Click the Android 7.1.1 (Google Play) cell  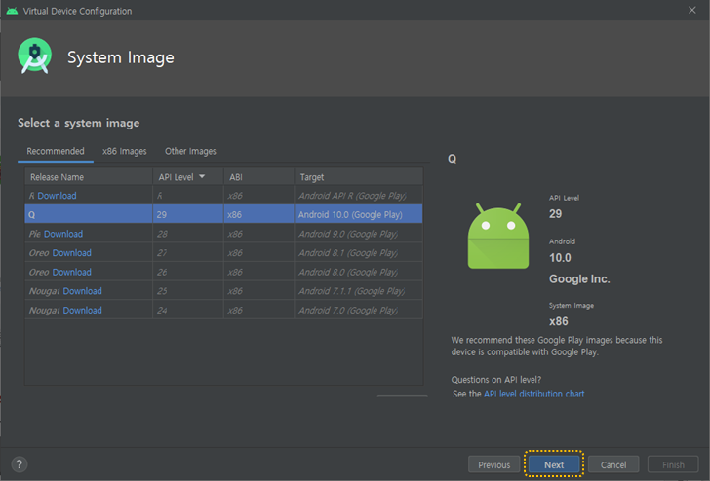click(359, 291)
